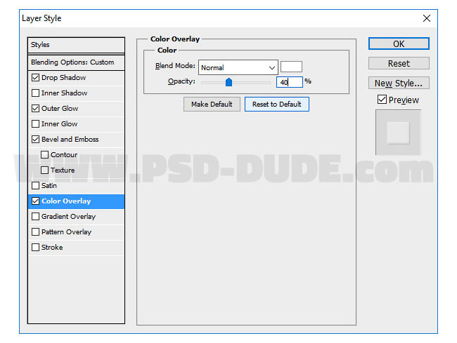457x343 pixels.
Task: Click the New Style... button
Action: point(399,83)
